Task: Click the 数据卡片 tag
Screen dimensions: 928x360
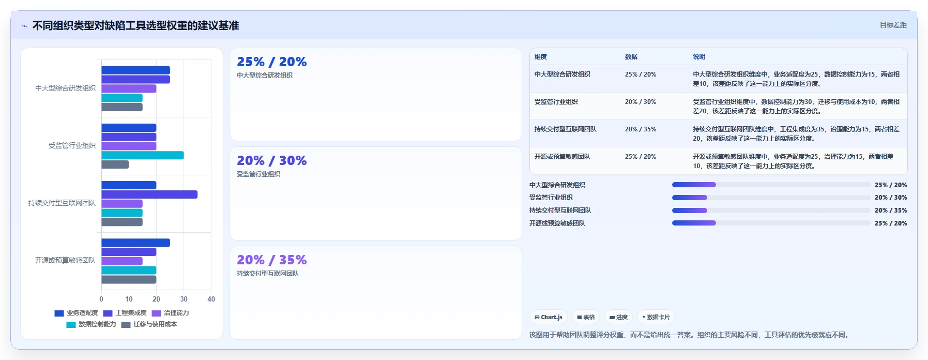Action: point(656,317)
